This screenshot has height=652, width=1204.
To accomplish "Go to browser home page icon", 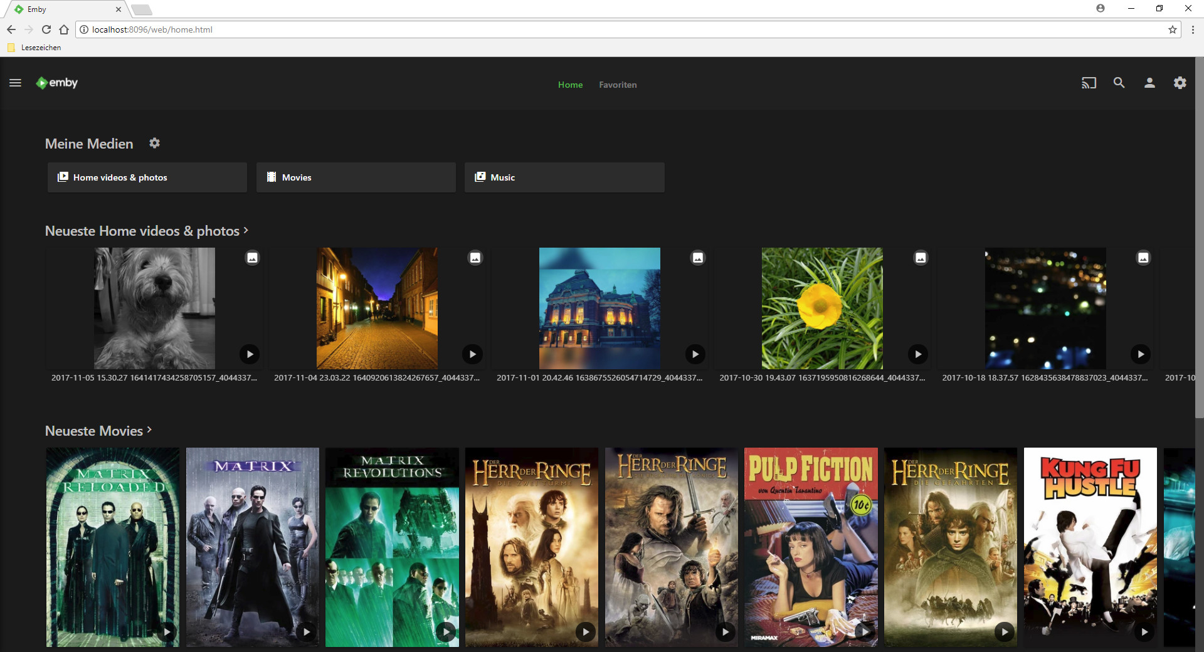I will point(64,29).
